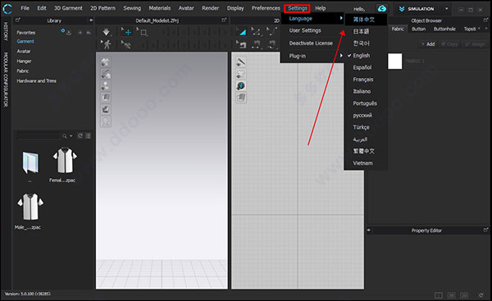The image size is (492, 301).
Task: Refresh the Library file list
Action: [x=80, y=135]
